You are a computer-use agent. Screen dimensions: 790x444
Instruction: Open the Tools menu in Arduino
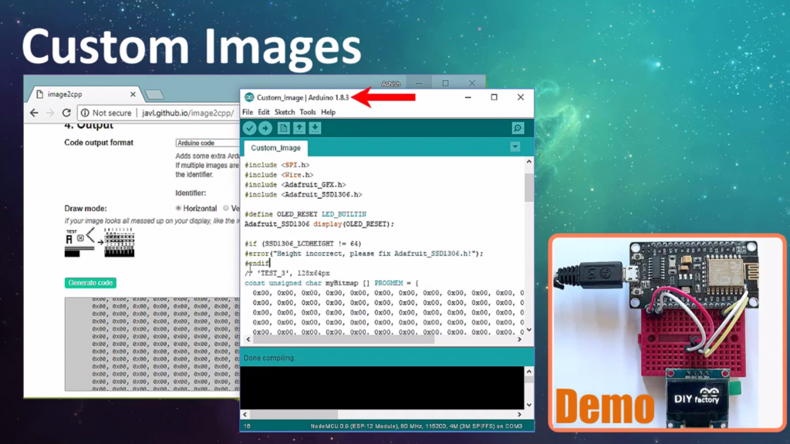pos(307,112)
